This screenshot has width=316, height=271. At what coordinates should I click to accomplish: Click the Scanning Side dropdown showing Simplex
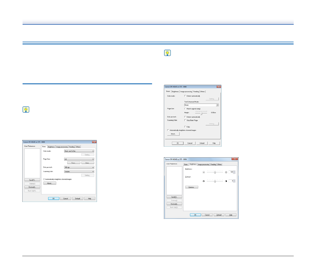(x=79, y=172)
